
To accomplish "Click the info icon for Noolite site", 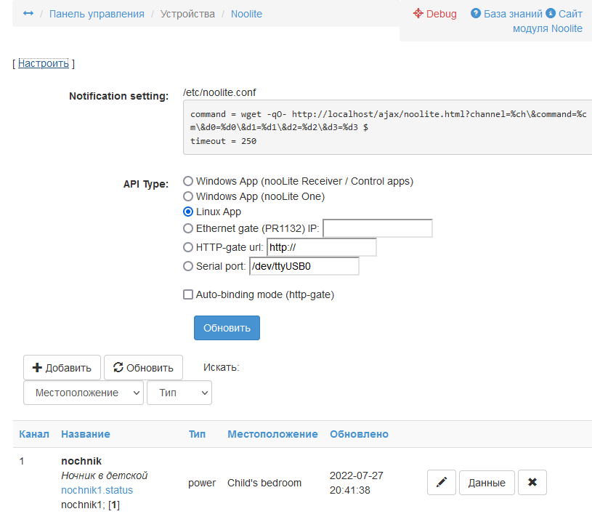I will point(551,14).
